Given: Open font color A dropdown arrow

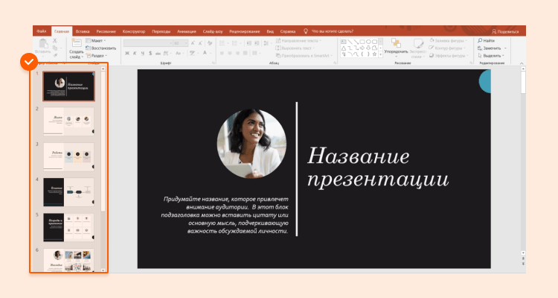Looking at the screenshot, I should 210,53.
